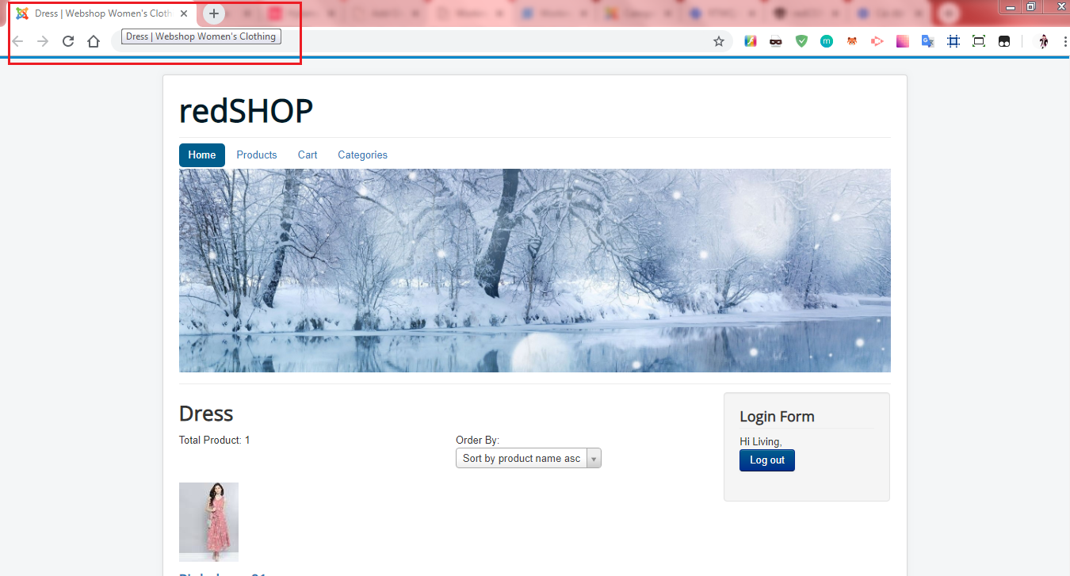Viewport: 1070px width, 576px height.
Task: Click the 'Total Product: 1' text
Action: point(215,440)
